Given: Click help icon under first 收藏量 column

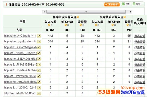Looking at the screenshot, I should (x=81, y=25).
